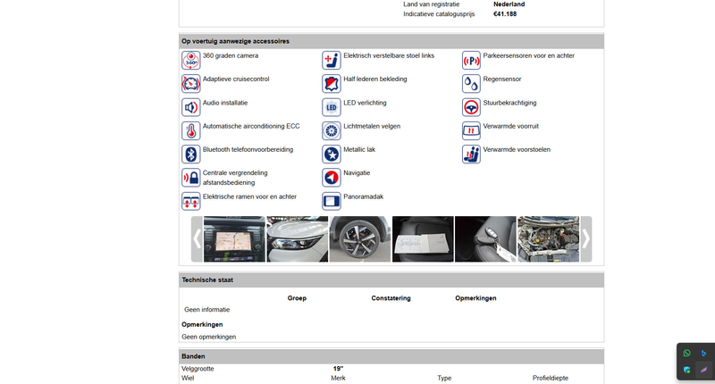Screen dimensions: 715x384
Task: Click the Type column label in Banden
Action: 444,378
